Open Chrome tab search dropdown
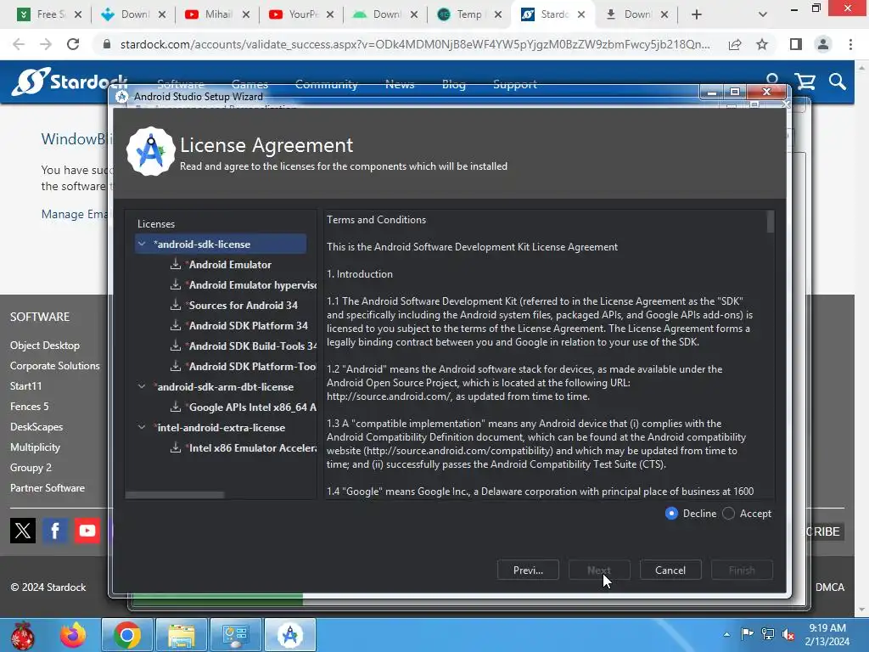 tap(763, 14)
